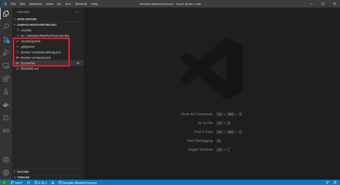Open GitHub Pull Requests view icon
340x185 pixels.
pyautogui.click(x=6, y=118)
